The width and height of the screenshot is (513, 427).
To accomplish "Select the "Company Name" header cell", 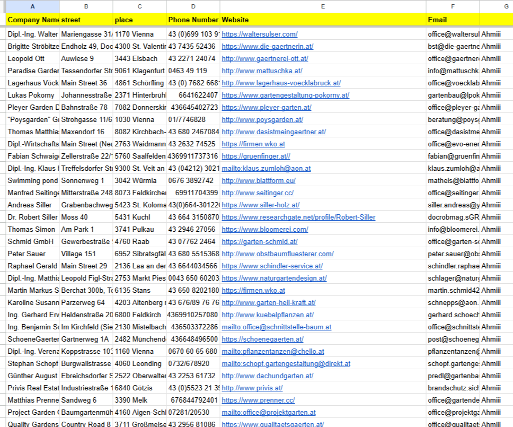I will tap(33, 20).
